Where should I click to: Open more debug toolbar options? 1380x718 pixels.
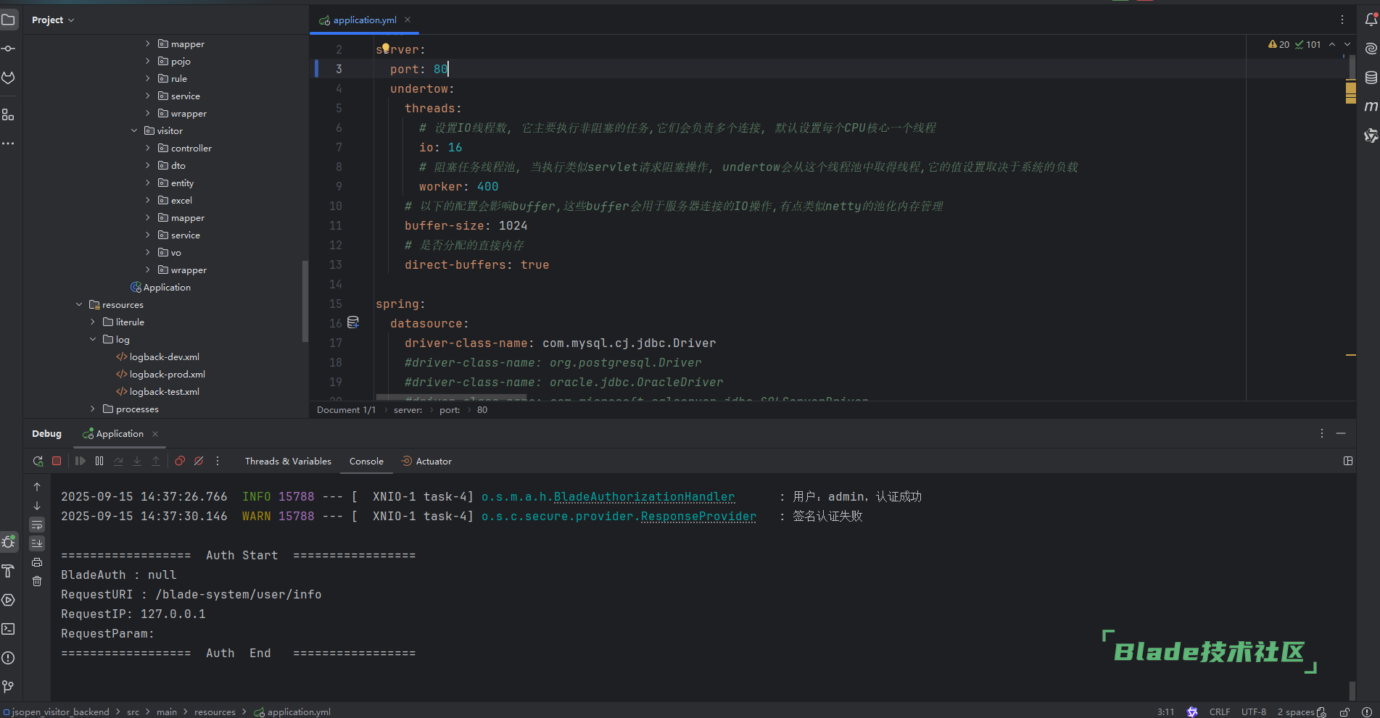tap(218, 461)
